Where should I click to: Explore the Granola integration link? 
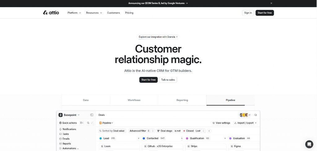158,37
